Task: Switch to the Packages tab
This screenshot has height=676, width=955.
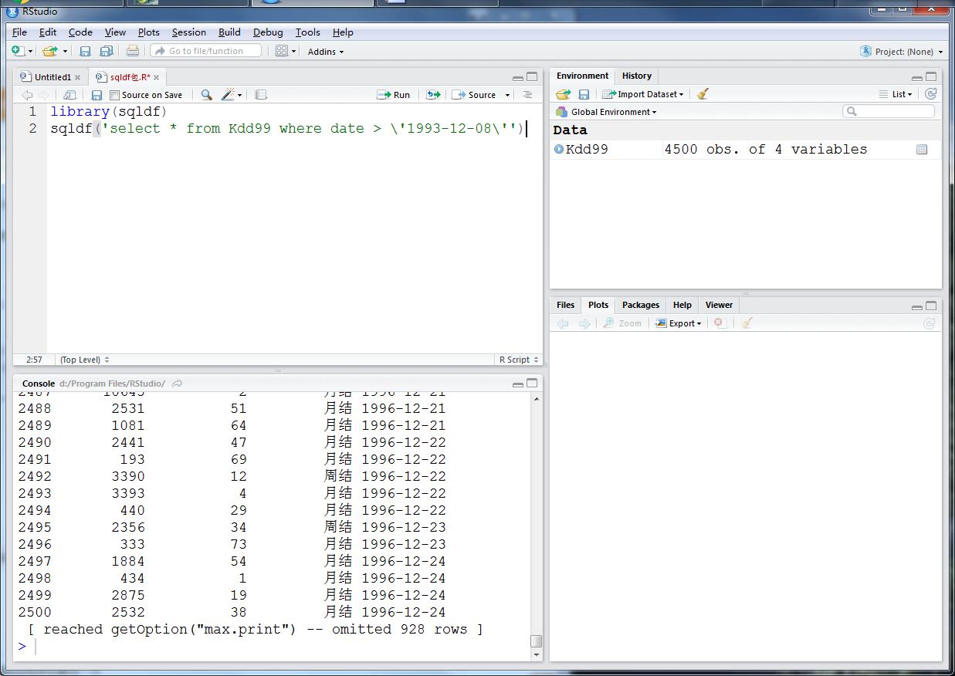Action: click(x=640, y=305)
